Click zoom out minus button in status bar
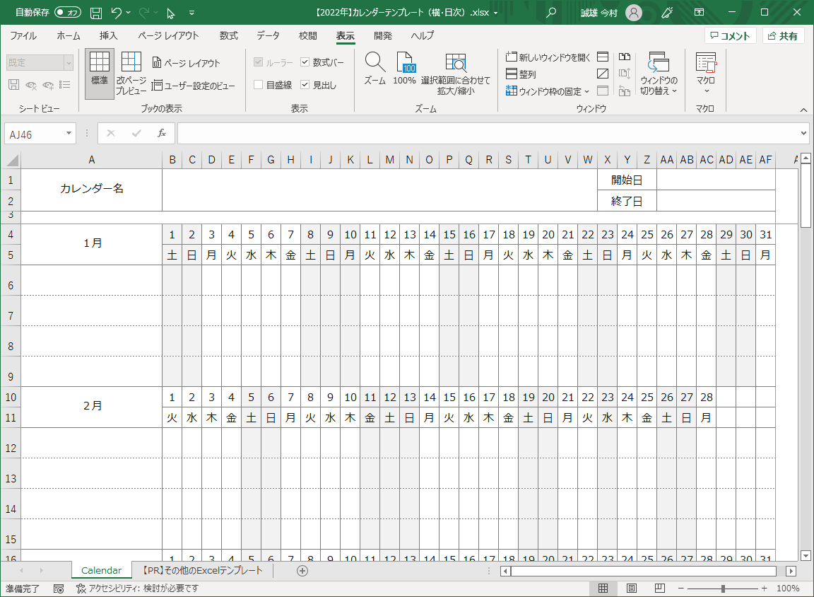Screen dimensions: 814x597 click(681, 589)
